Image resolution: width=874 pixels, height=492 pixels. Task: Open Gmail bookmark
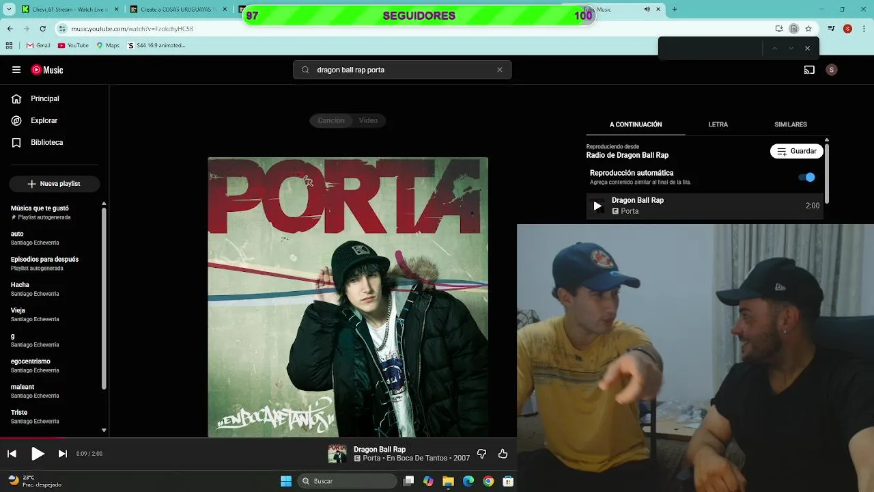38,45
